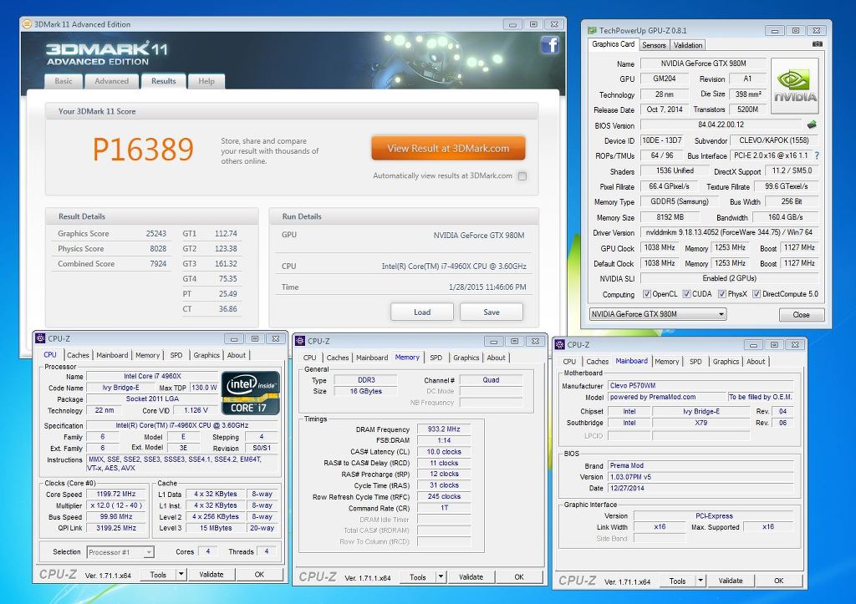Click the GT1 value 112.74
The image size is (856, 604).
tap(226, 234)
